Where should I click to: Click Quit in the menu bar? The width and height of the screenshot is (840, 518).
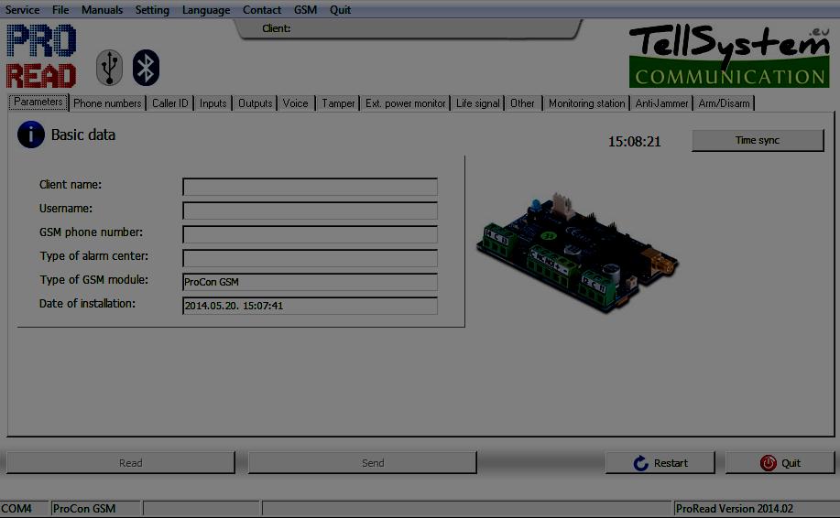click(x=340, y=10)
